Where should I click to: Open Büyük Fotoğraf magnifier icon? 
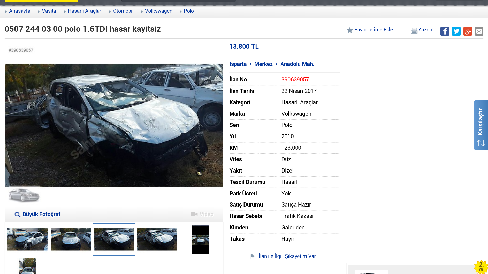pyautogui.click(x=17, y=215)
